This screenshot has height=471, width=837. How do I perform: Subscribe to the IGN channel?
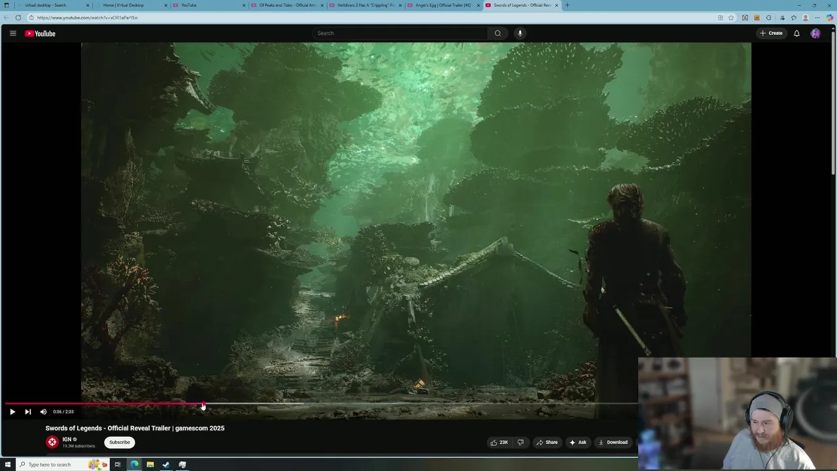pyautogui.click(x=119, y=442)
